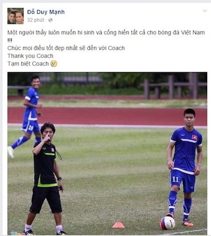Click the public globe privacy icon

click(x=51, y=20)
